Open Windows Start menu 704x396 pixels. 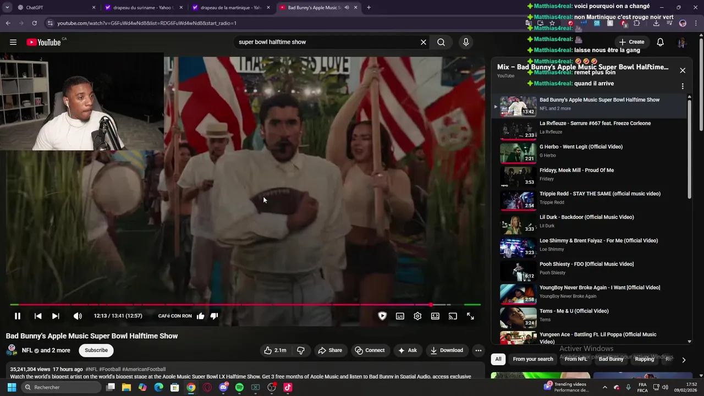point(12,387)
